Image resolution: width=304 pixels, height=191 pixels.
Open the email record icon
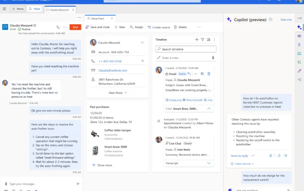click(x=202, y=74)
